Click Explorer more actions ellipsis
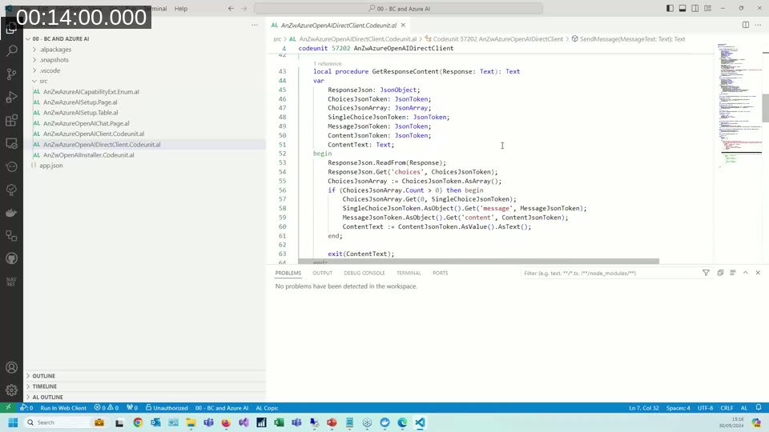This screenshot has height=432, width=769. 255,25
